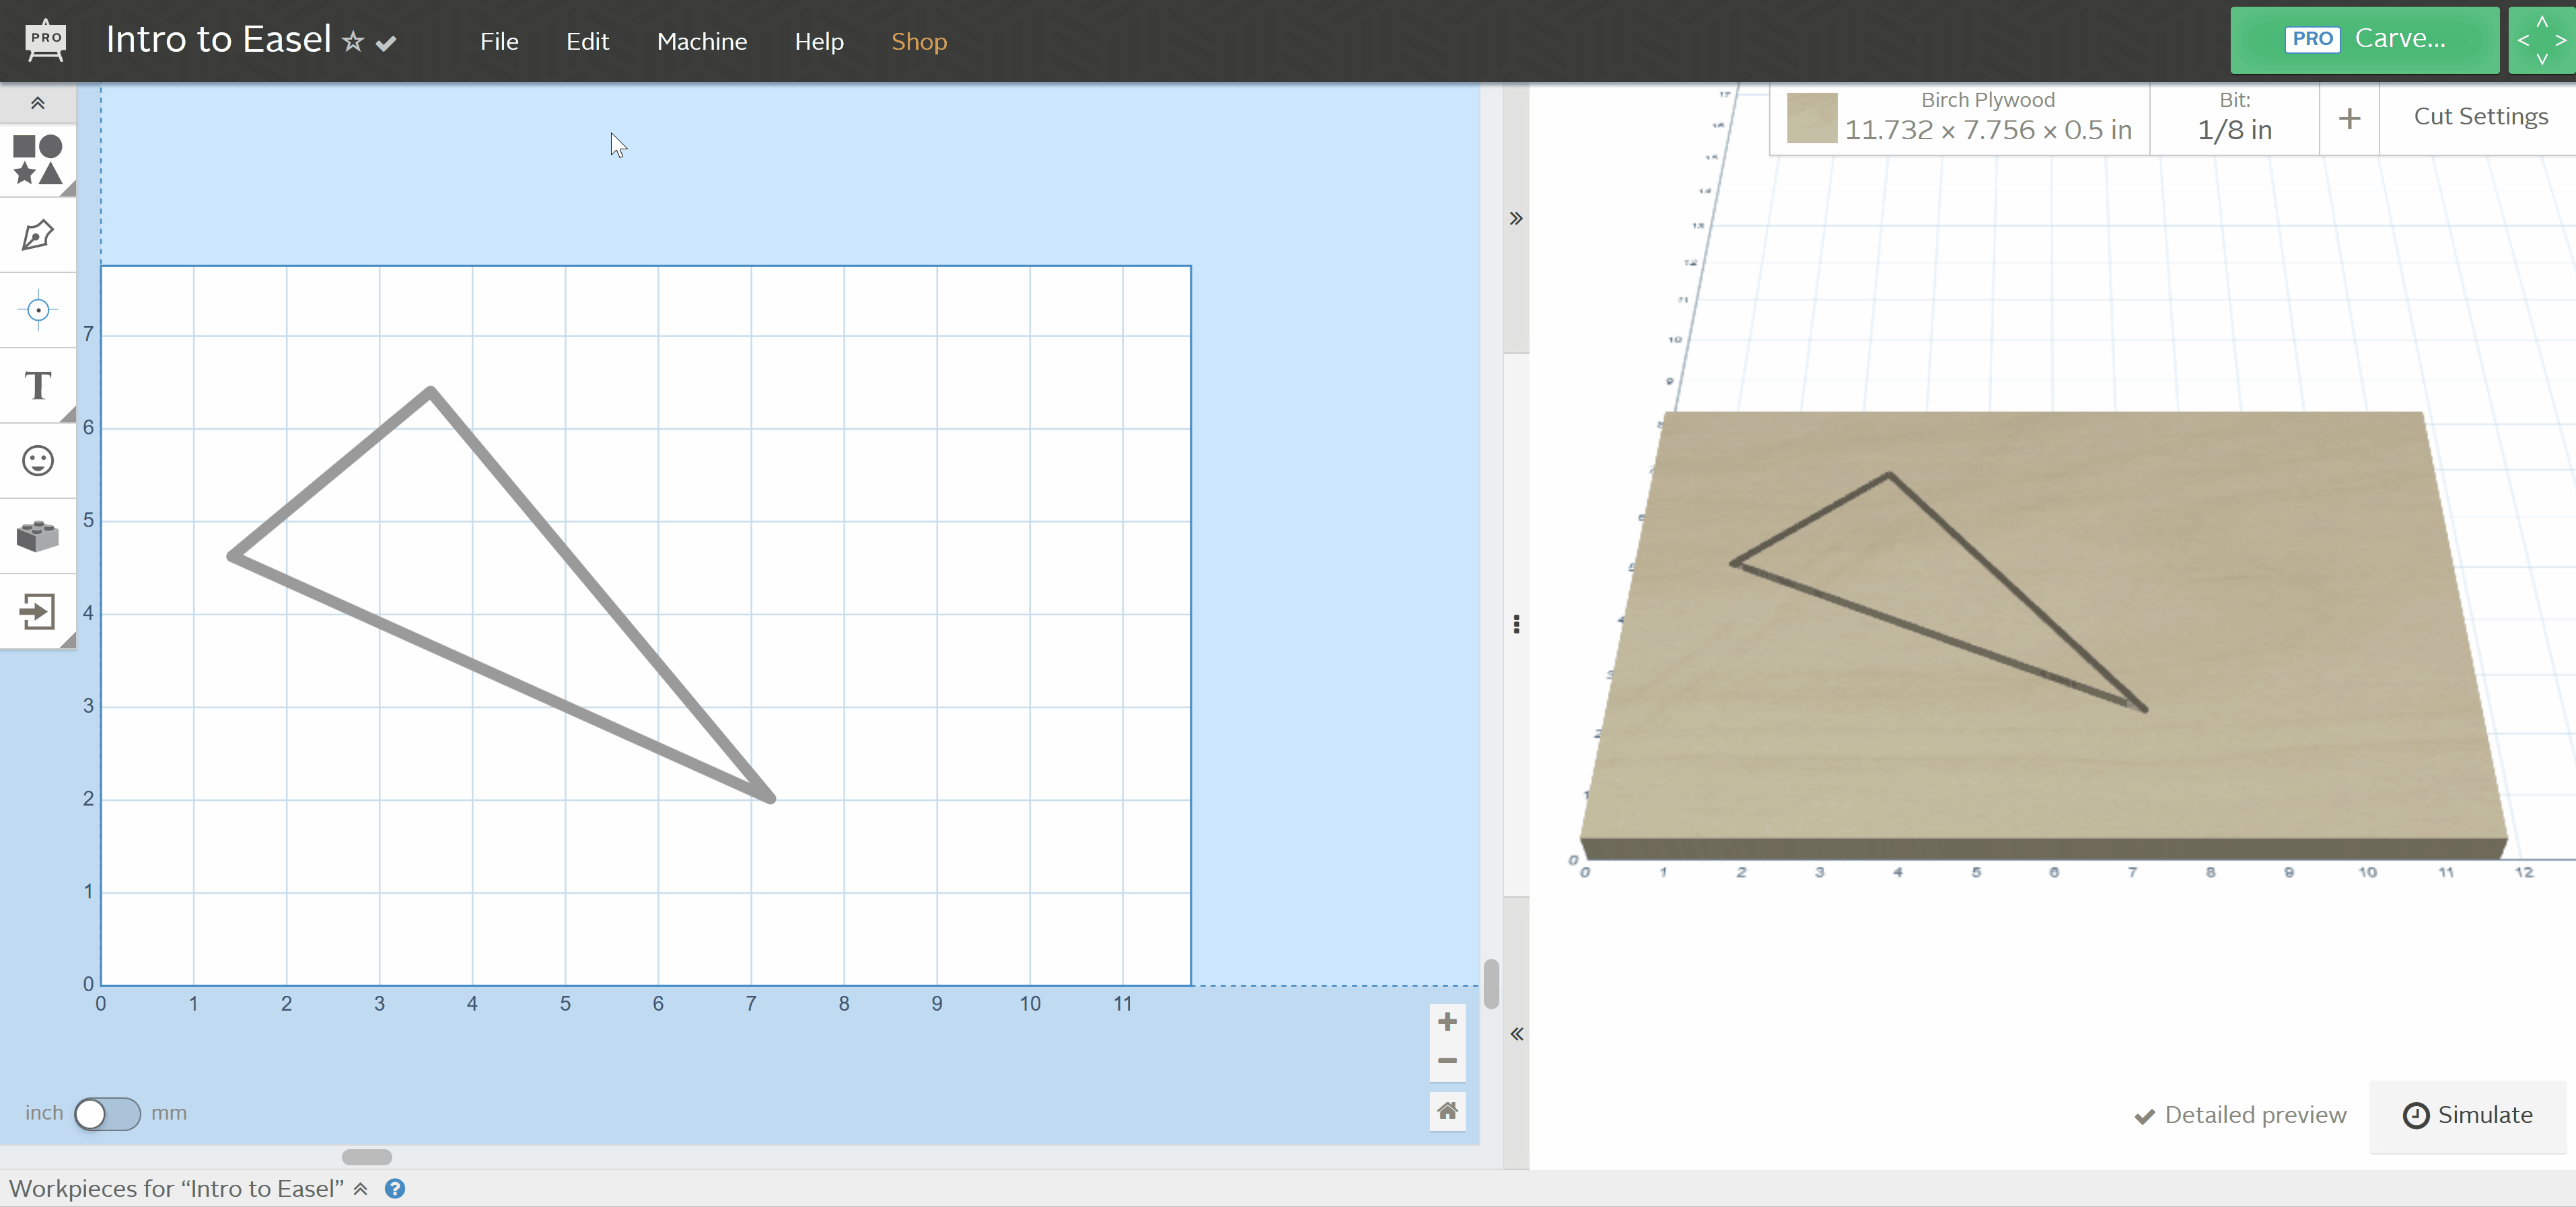Star the Intro to Easel project
Viewport: 2576px width, 1207px height.
tap(353, 40)
